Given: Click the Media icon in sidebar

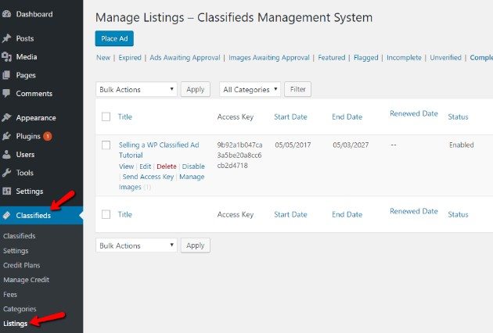Looking at the screenshot, I should (6, 57).
